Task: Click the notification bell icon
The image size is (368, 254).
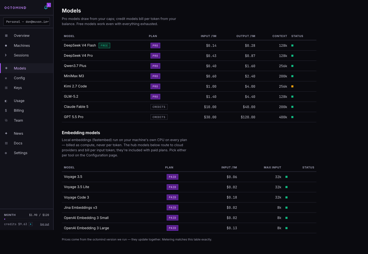Action: pos(46,7)
